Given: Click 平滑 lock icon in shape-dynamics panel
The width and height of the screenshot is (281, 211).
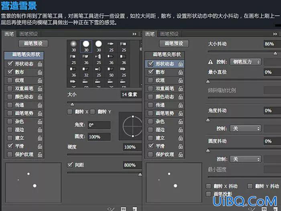Looking at the screenshot, I should click(x=181, y=146).
